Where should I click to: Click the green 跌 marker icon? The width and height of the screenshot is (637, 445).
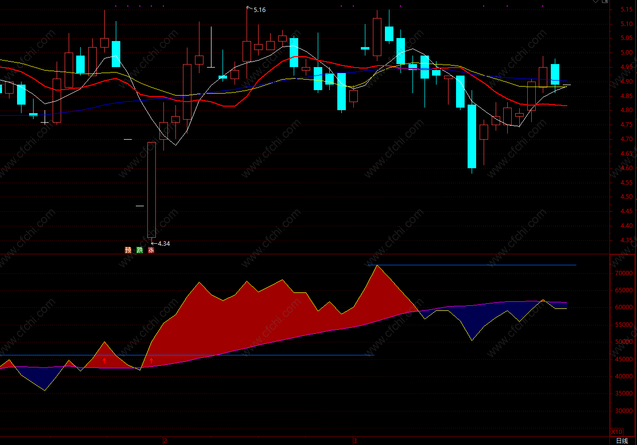140,250
